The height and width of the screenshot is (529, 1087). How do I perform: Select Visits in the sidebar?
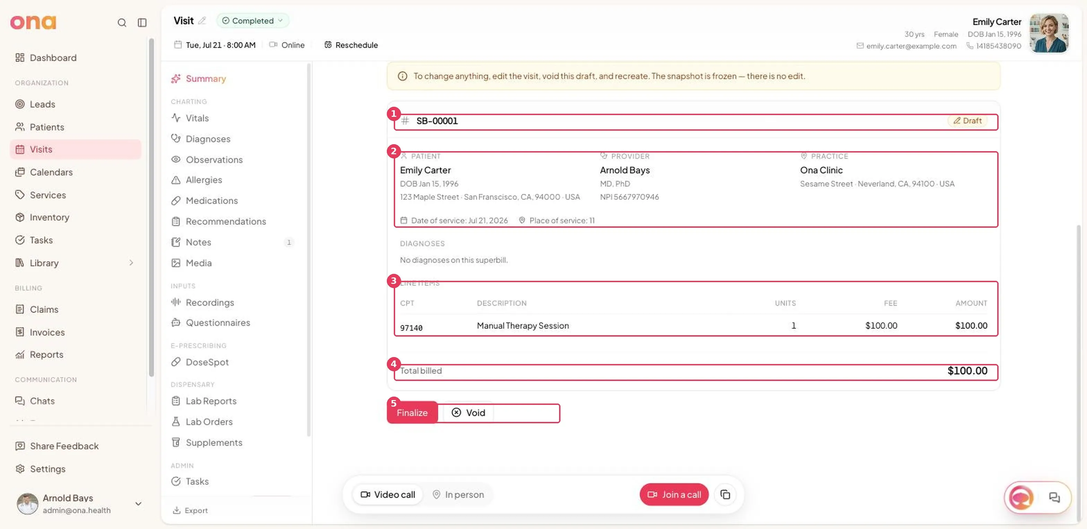(x=76, y=149)
